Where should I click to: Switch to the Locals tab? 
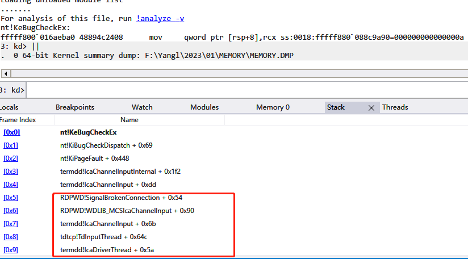click(x=9, y=107)
